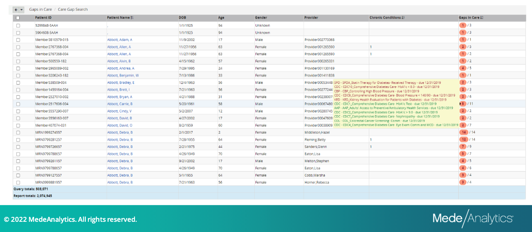Viewport: 532px width, 232px height.
Task: Check the box for Member3810579-015
Action: click(x=18, y=40)
